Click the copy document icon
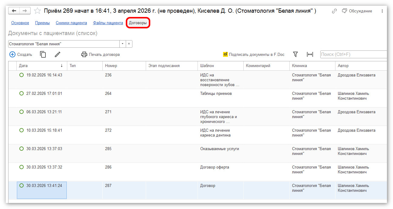 pos(43,54)
